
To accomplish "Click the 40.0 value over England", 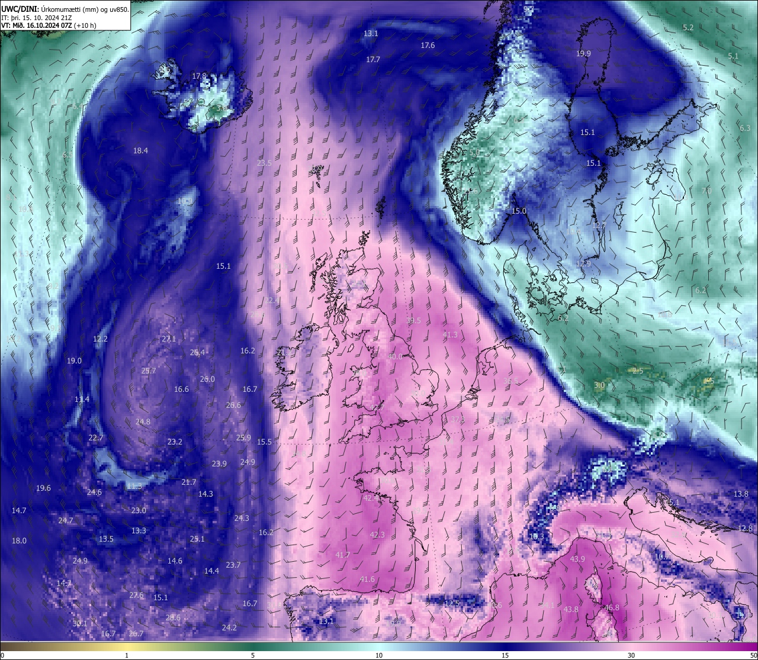I will coord(394,356).
